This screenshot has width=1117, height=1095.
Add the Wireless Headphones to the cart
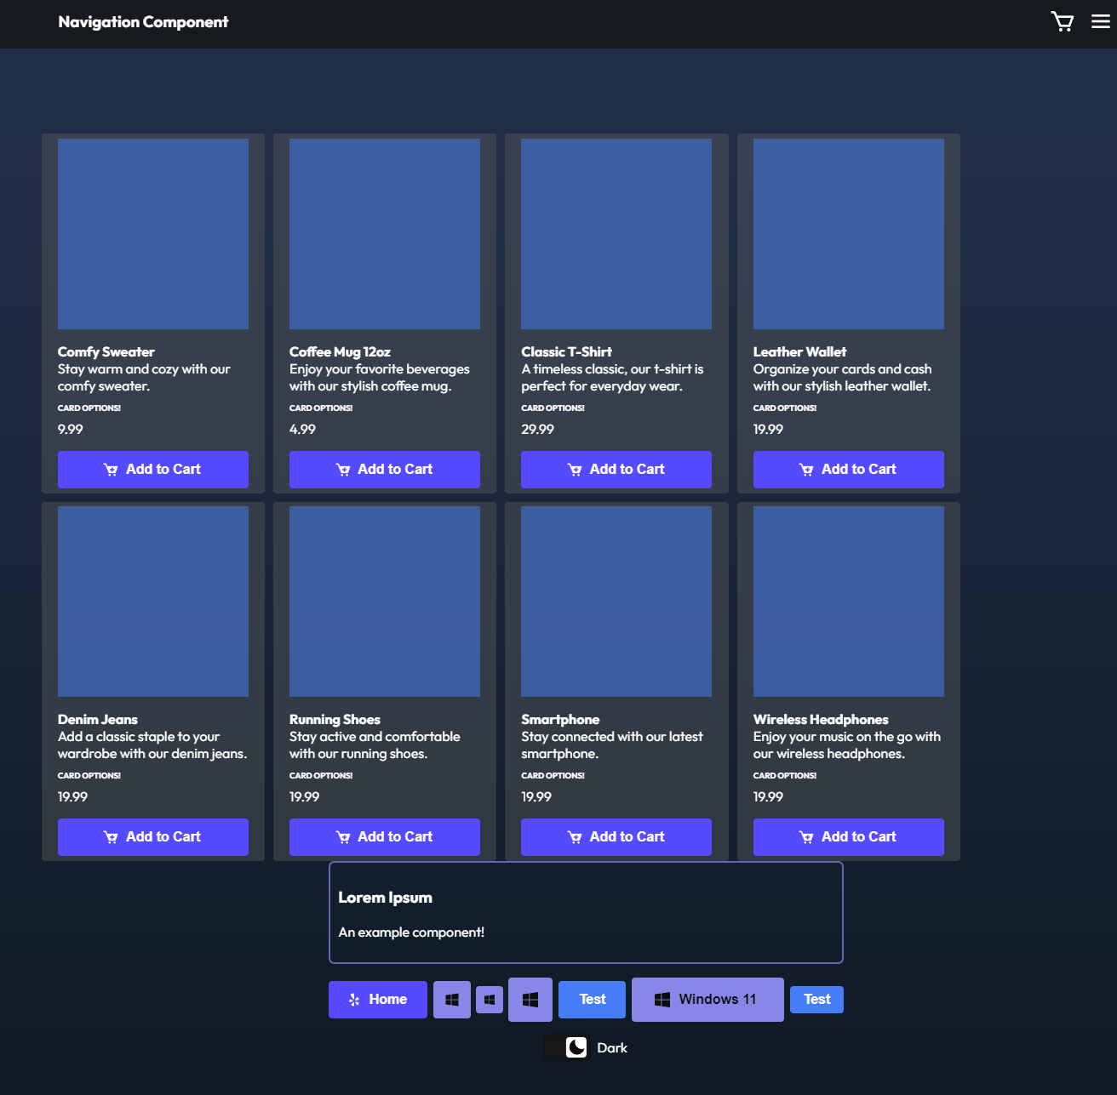[848, 836]
